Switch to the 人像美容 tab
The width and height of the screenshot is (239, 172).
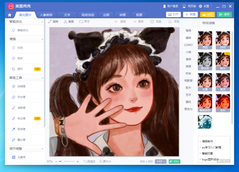coord(46,15)
